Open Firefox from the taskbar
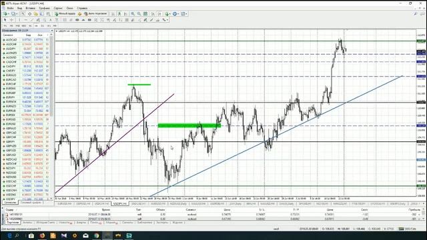This screenshot has height=240, width=427. click(42, 235)
